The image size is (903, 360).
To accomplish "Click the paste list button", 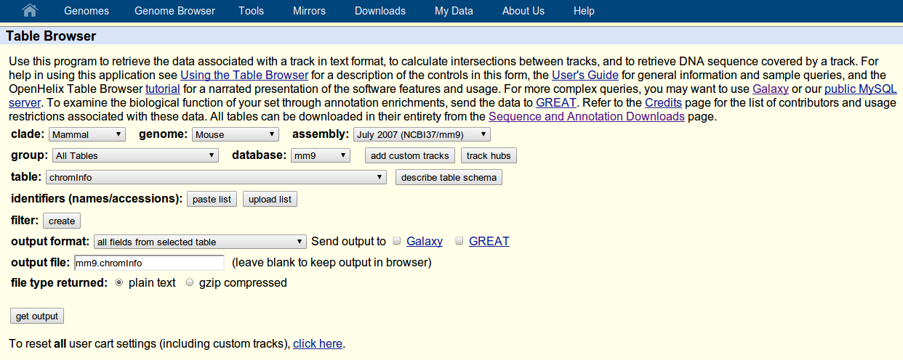I will coord(212,199).
